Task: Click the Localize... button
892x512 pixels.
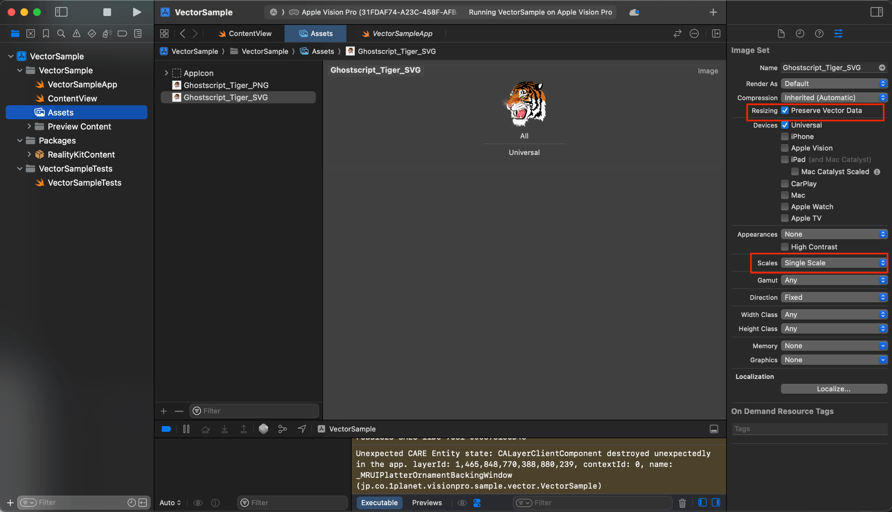Action: pyautogui.click(x=834, y=389)
